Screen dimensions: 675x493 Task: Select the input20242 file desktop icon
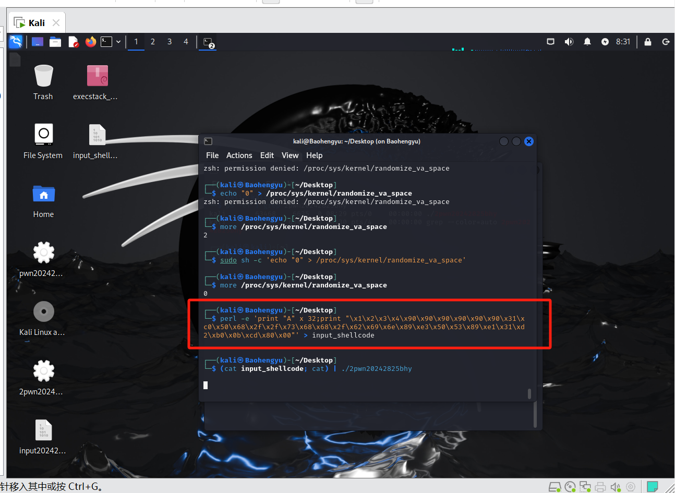click(x=43, y=437)
